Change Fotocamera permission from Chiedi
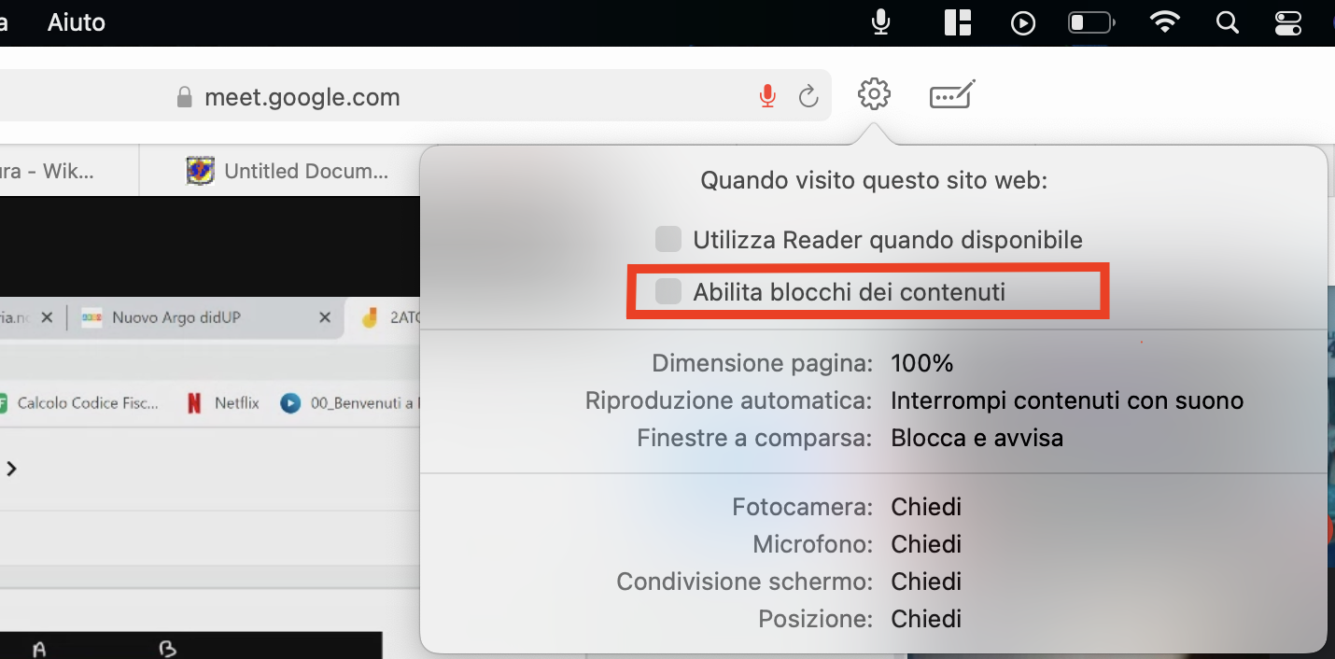This screenshot has width=1335, height=659. 926,507
